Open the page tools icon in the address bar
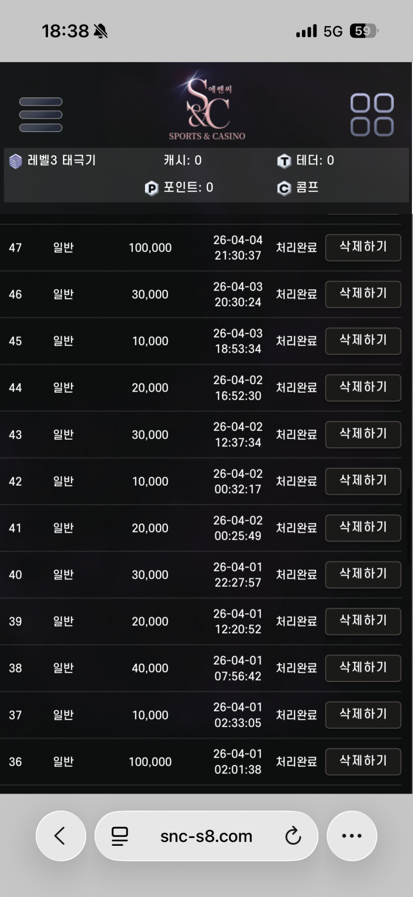This screenshot has width=413, height=897. (120, 835)
